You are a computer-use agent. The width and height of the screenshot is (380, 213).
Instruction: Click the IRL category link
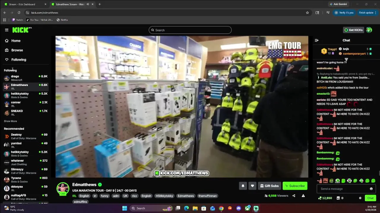tap(74, 196)
